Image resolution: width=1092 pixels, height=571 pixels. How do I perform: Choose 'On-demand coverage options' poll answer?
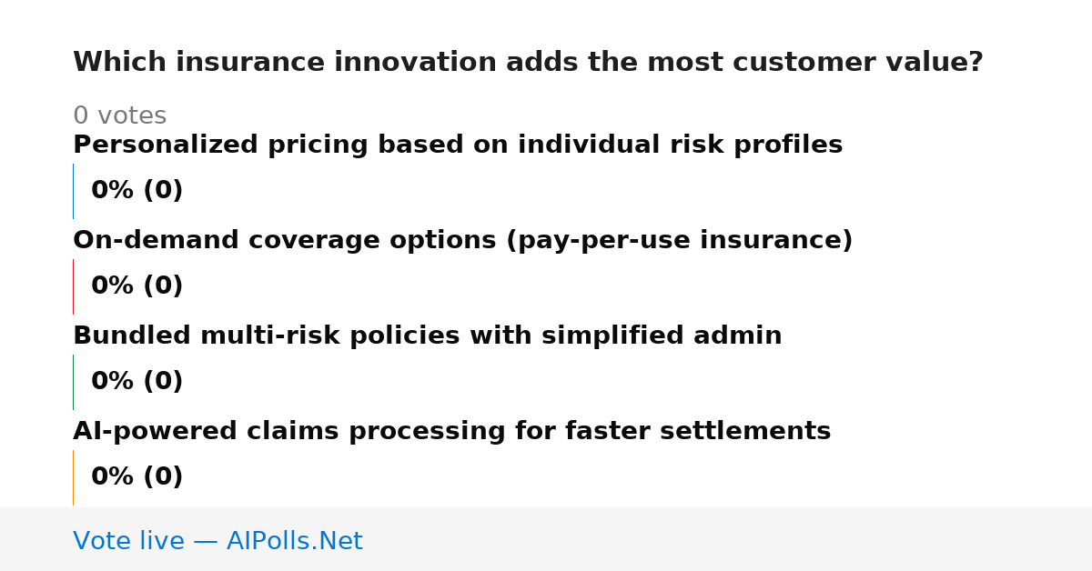(x=463, y=241)
